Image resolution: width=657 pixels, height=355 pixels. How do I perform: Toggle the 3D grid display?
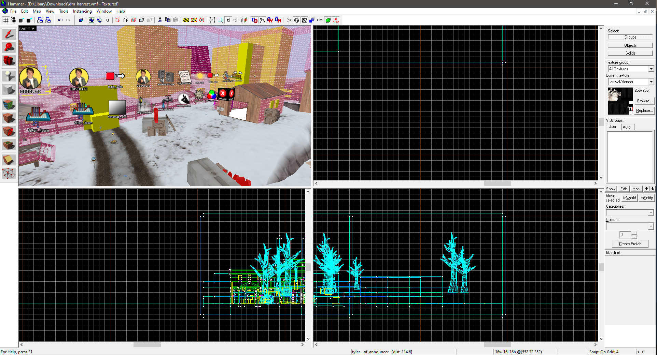click(13, 20)
